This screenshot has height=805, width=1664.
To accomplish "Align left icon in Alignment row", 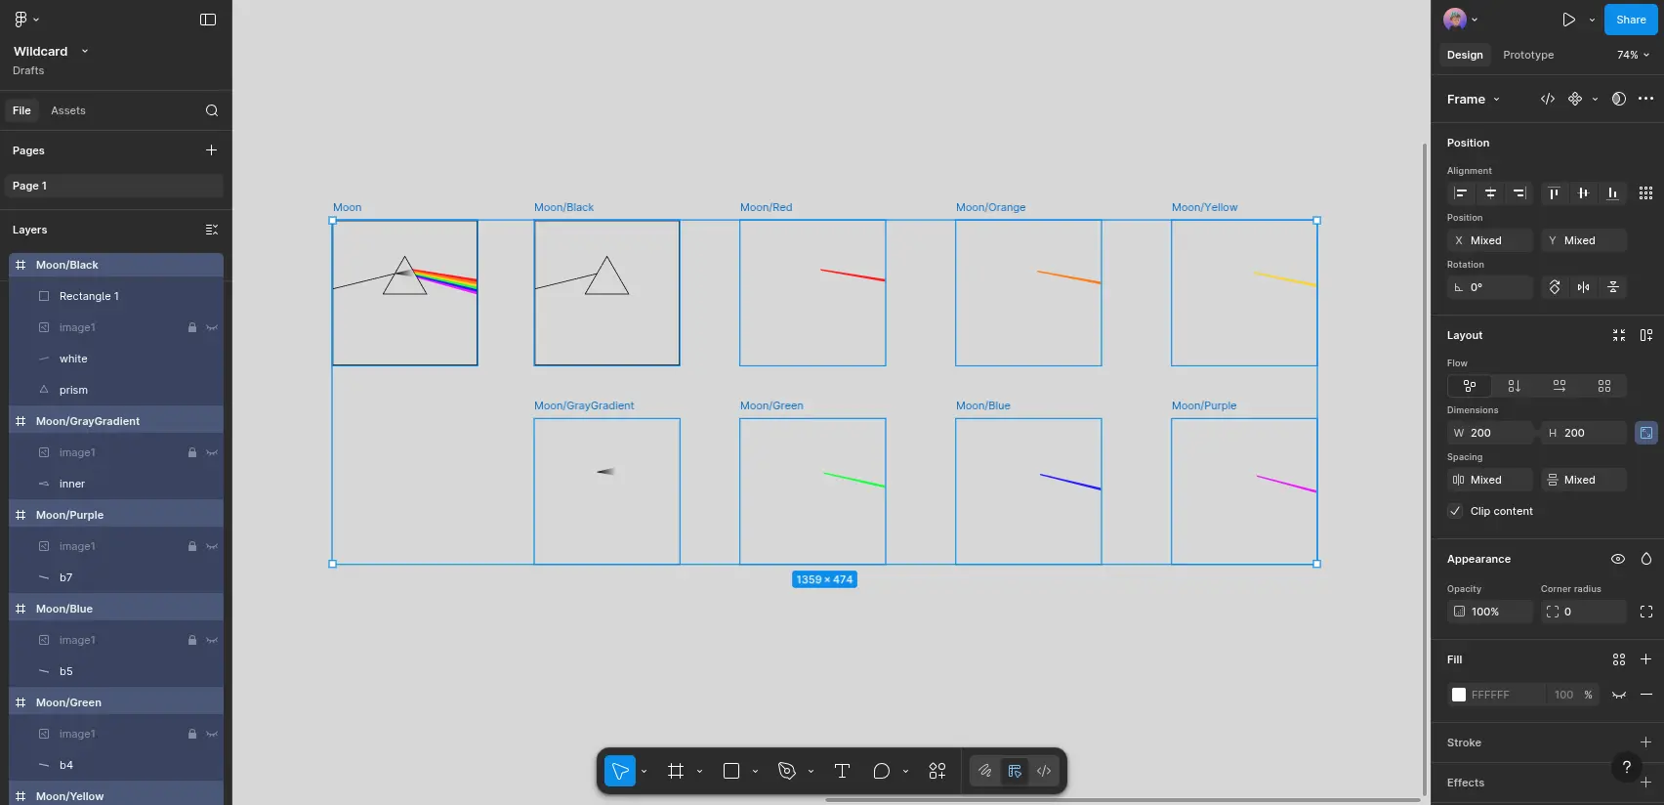I will (x=1461, y=193).
